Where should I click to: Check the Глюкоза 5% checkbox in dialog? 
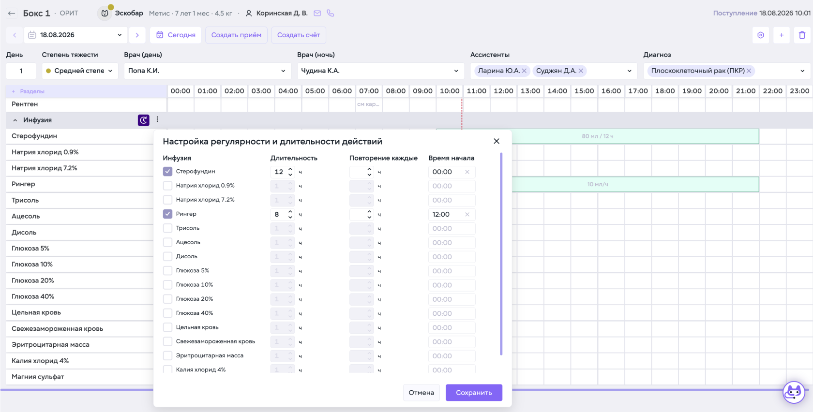(x=167, y=271)
